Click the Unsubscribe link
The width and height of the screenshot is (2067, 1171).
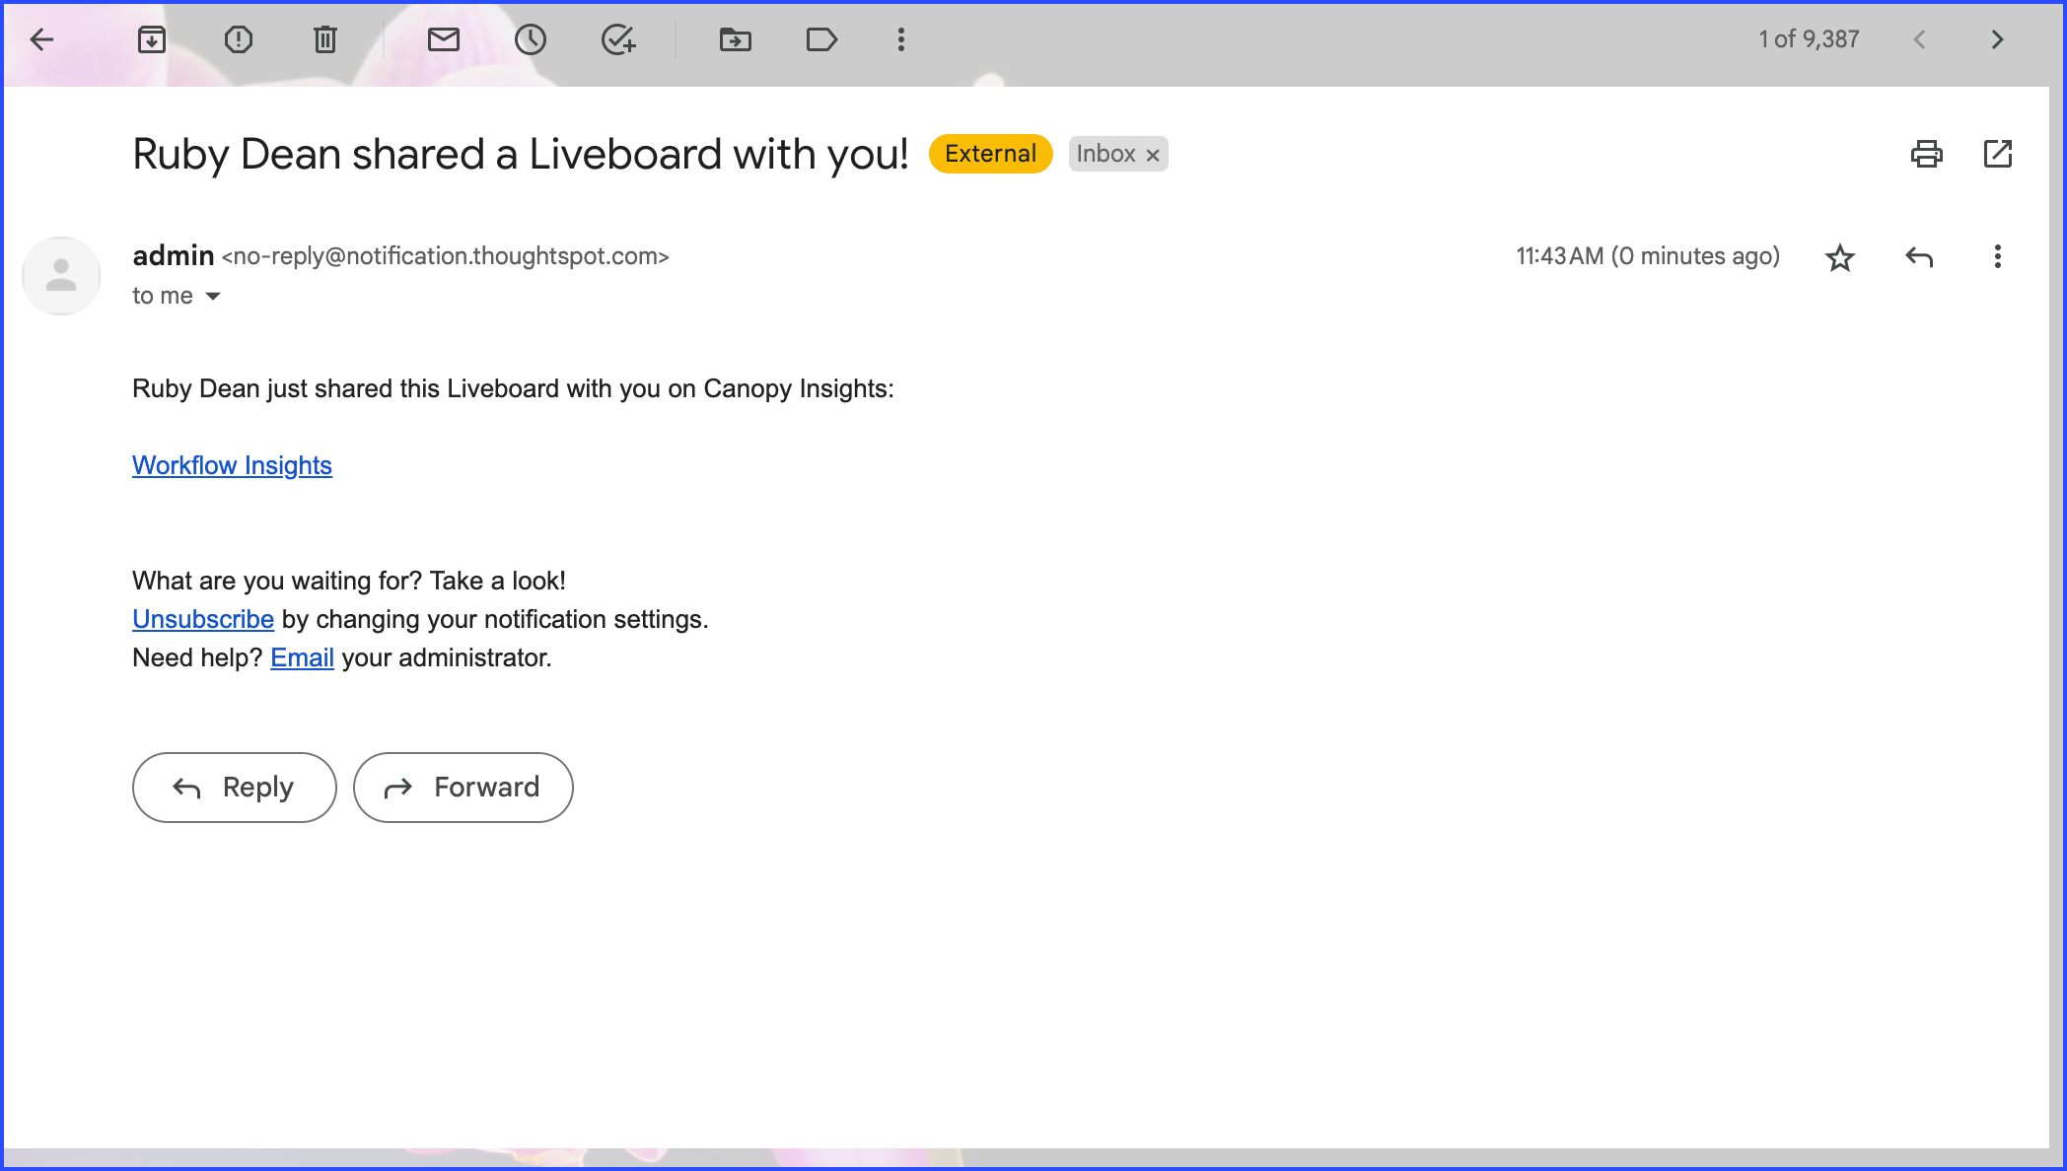(202, 619)
